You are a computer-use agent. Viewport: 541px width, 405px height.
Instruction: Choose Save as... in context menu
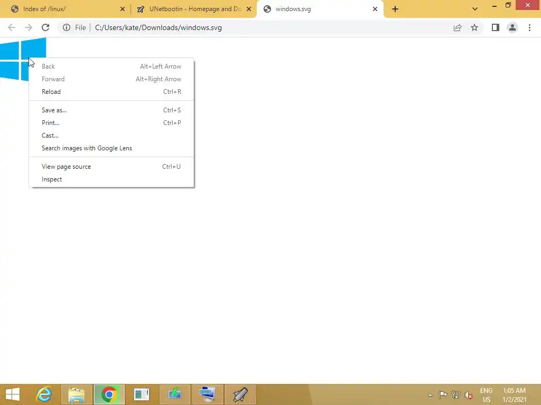click(111, 110)
